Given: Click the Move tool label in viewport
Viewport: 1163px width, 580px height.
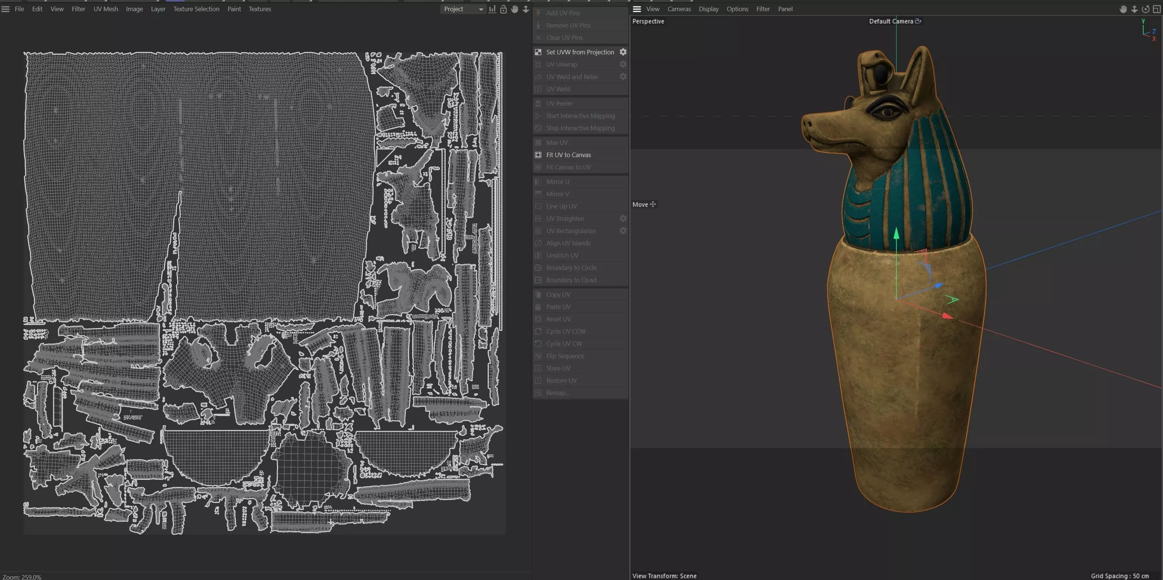Looking at the screenshot, I should coord(640,204).
